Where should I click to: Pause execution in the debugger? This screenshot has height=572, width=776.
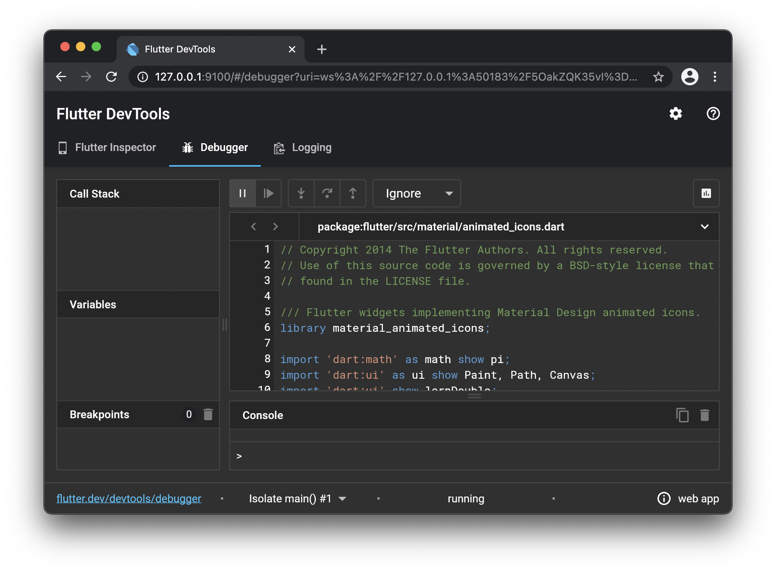243,193
